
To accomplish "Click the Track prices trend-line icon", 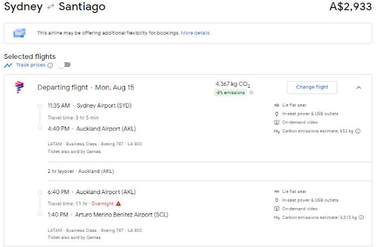I will [x=8, y=65].
